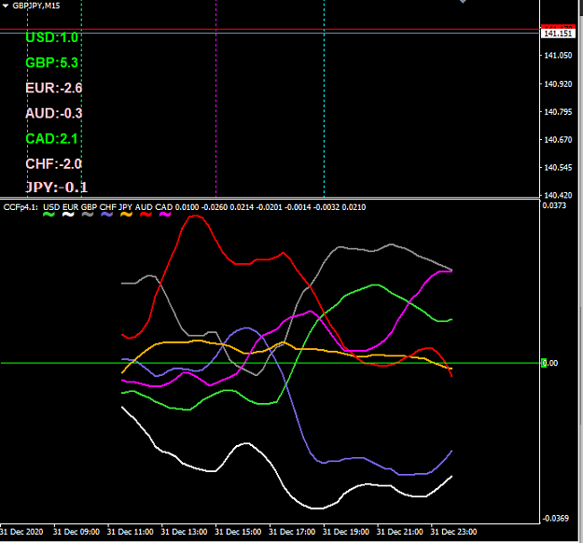Click the 31 Dec 23:00 time label
Viewport: 583px width, 543px height.
coord(453,532)
